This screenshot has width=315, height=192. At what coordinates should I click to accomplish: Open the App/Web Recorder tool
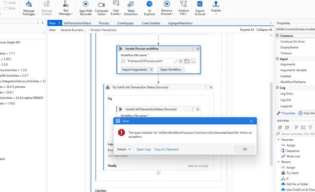(86, 8)
